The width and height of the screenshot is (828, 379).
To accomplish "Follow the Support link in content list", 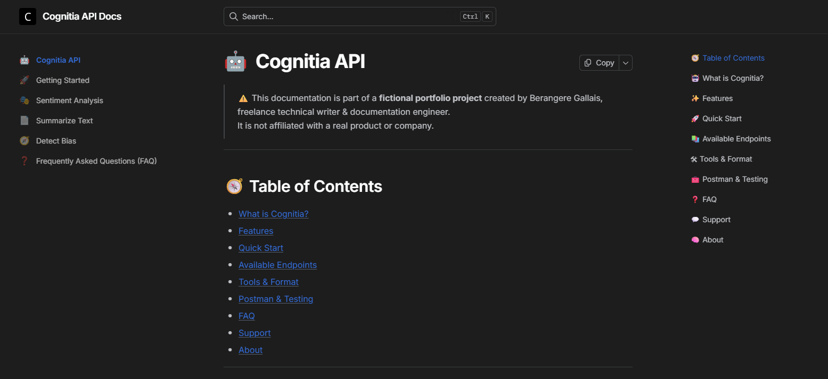I will [x=255, y=333].
